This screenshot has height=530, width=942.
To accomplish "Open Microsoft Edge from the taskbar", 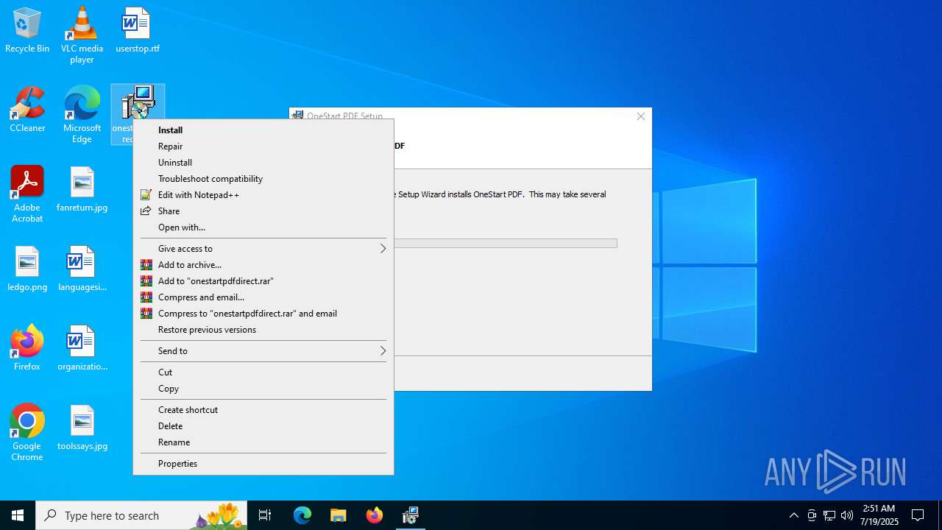I will (x=302, y=515).
